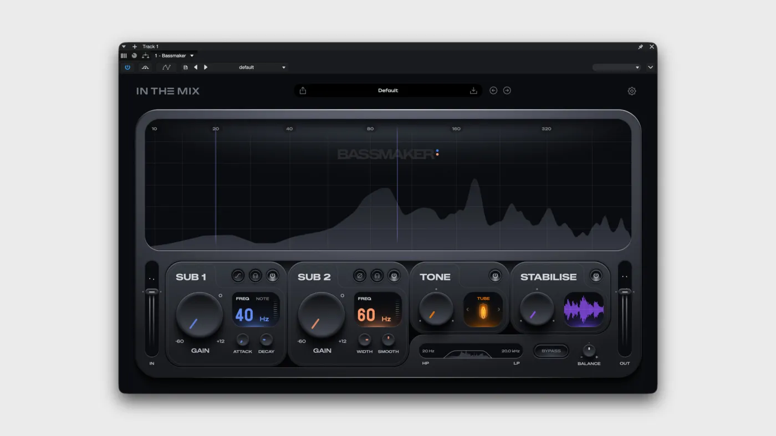Click the Default preset name display

point(388,90)
